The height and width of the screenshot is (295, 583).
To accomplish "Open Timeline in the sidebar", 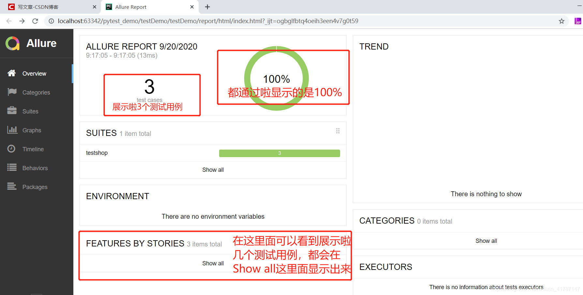I will pos(37,149).
